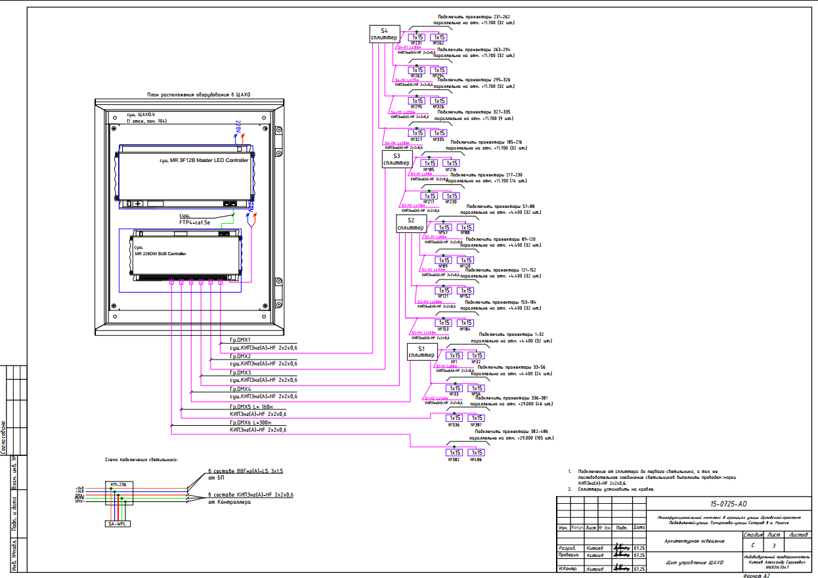818x578 pixels.
Task: Click the blue 220V label
Action: pyautogui.click(x=238, y=126)
